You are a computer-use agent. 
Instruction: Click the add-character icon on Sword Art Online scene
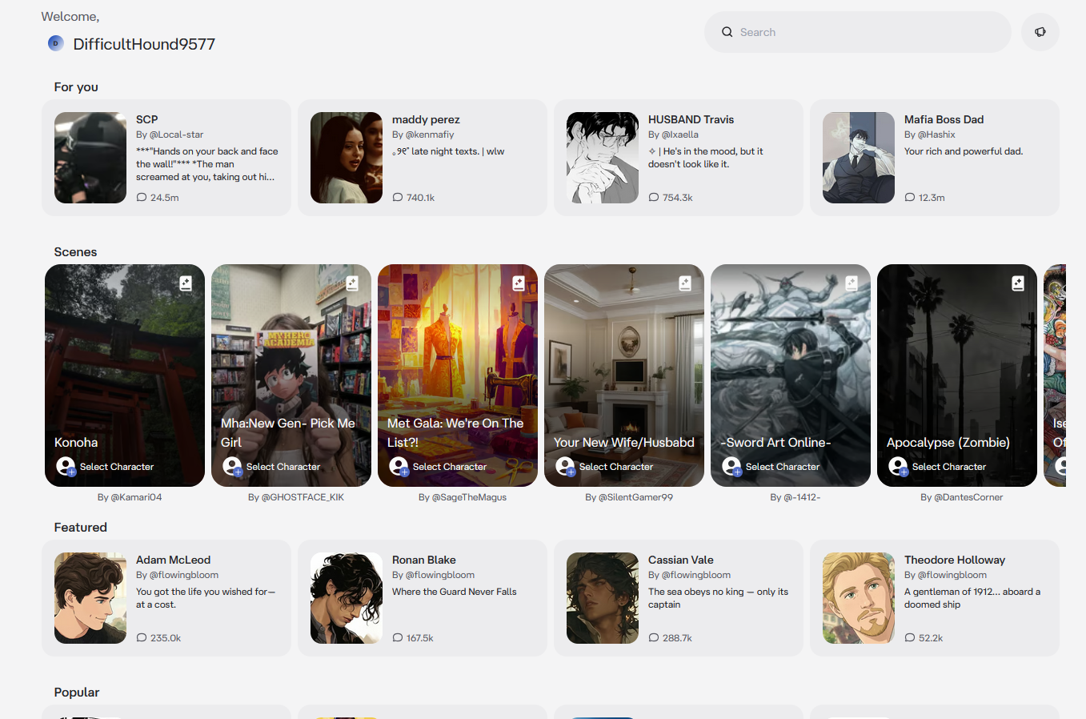pyautogui.click(x=731, y=466)
